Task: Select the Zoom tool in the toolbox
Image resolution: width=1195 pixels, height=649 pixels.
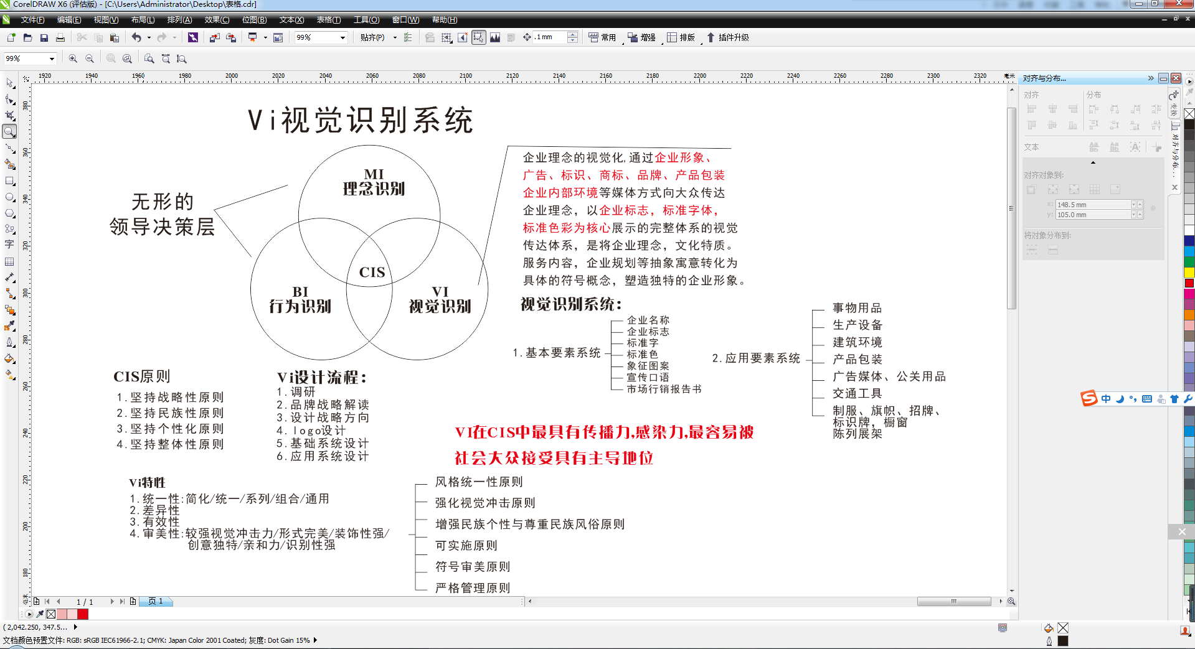Action: [x=9, y=131]
